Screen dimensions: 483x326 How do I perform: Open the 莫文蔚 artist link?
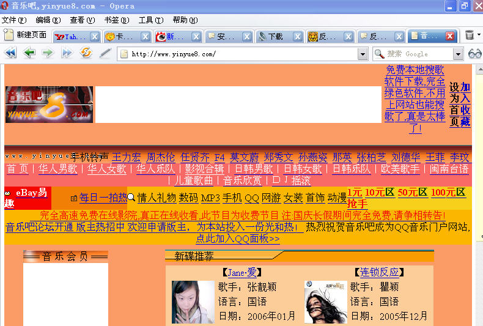coord(245,157)
